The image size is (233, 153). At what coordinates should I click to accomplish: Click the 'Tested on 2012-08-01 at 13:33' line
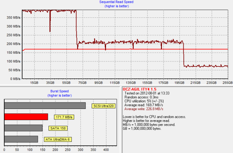147,93
